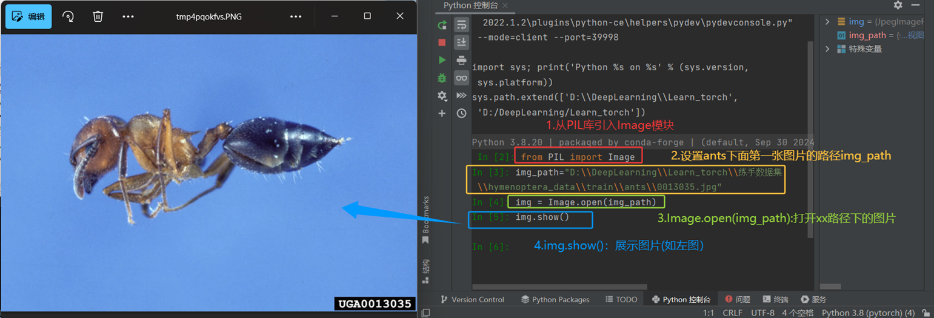Image resolution: width=934 pixels, height=318 pixels.
Task: Change the CRLF line separator
Action: tap(732, 313)
